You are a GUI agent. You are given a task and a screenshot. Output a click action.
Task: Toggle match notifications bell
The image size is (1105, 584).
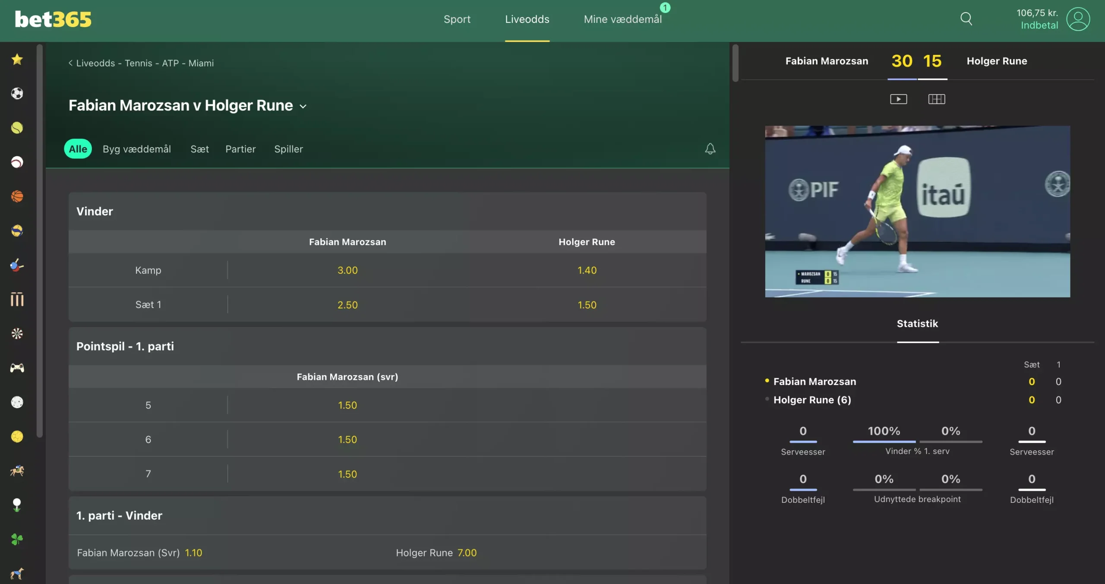point(710,149)
